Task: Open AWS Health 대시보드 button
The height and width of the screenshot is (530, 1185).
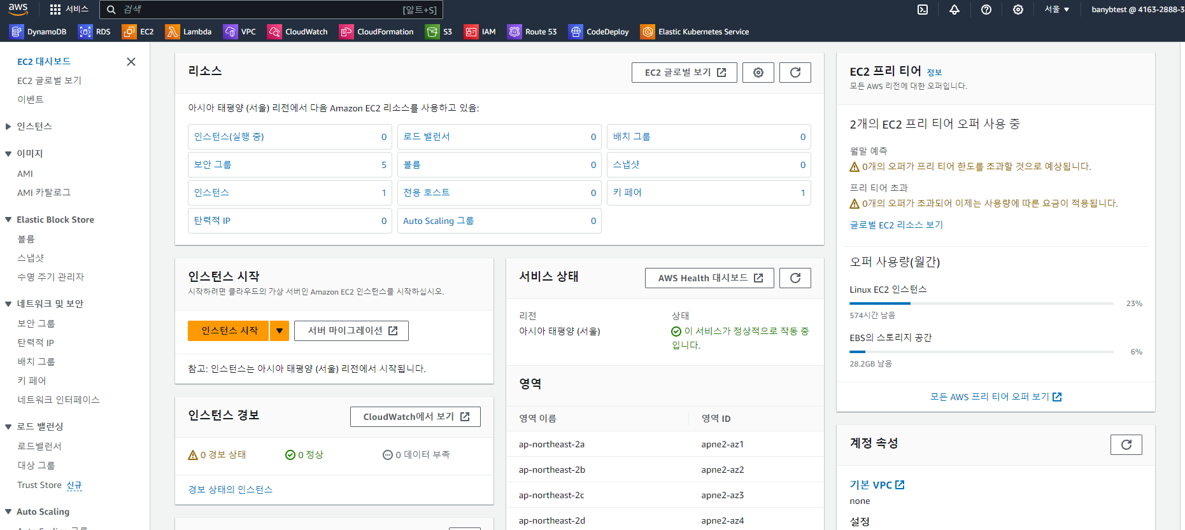Action: click(x=709, y=278)
